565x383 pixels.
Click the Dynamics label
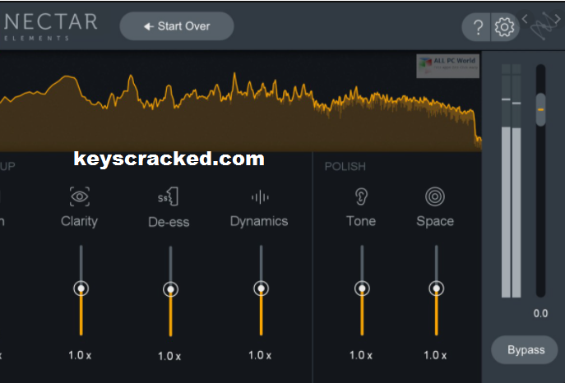pos(259,221)
